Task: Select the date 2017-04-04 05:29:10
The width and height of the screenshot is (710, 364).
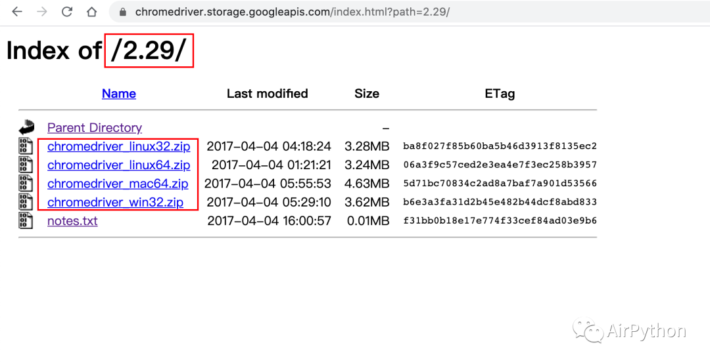Action: (269, 202)
